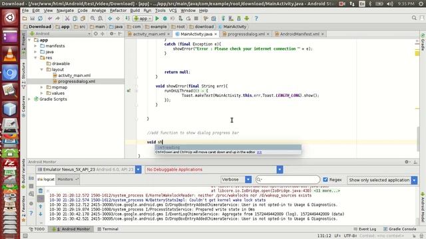
Task: Toggle the Captures side panel
Action: coord(24,106)
